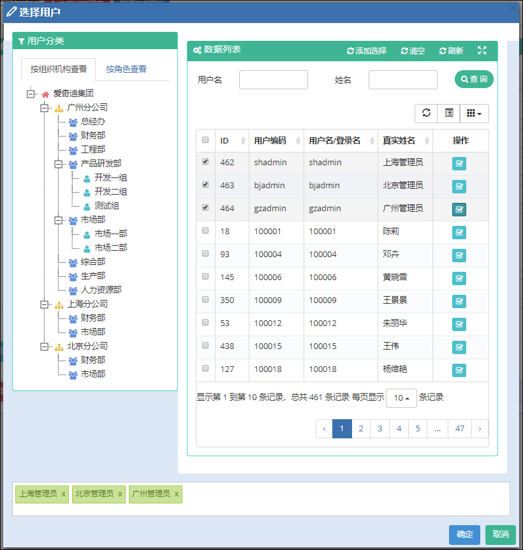Screen dimensions: 523x550
Task: Toggle the select-all checkbox in table header
Action: pos(205,140)
